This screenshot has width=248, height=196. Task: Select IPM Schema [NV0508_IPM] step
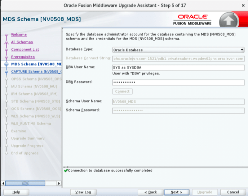pos(34,94)
